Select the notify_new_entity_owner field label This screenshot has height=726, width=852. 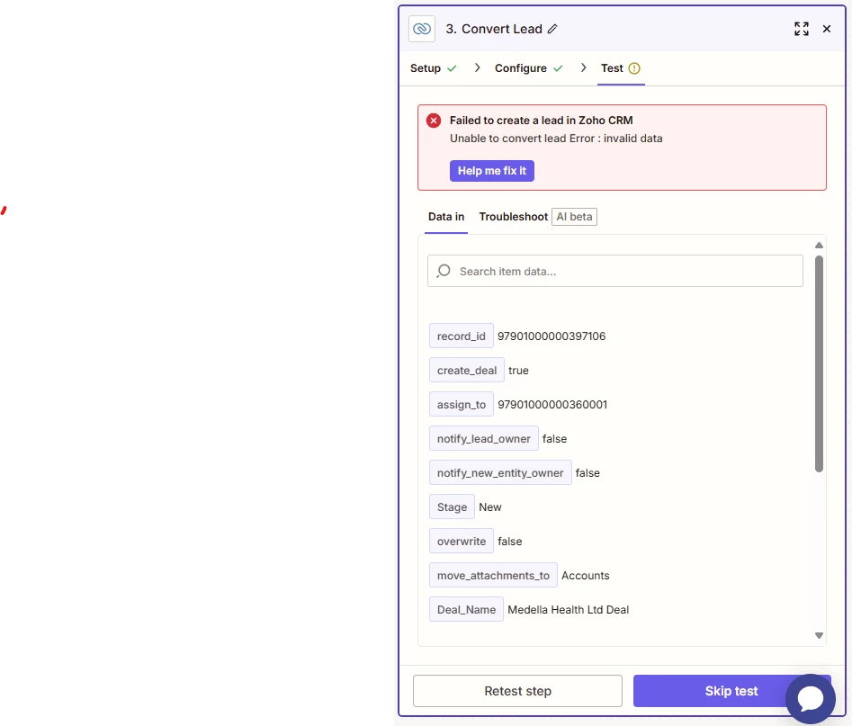[500, 473]
